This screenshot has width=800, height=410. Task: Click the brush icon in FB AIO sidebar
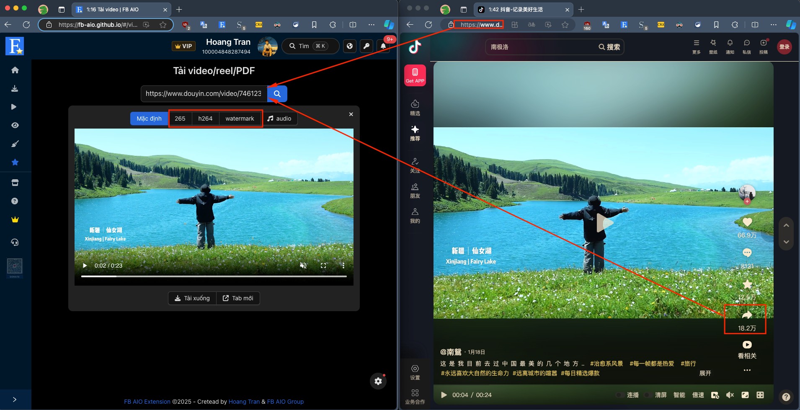[15, 144]
